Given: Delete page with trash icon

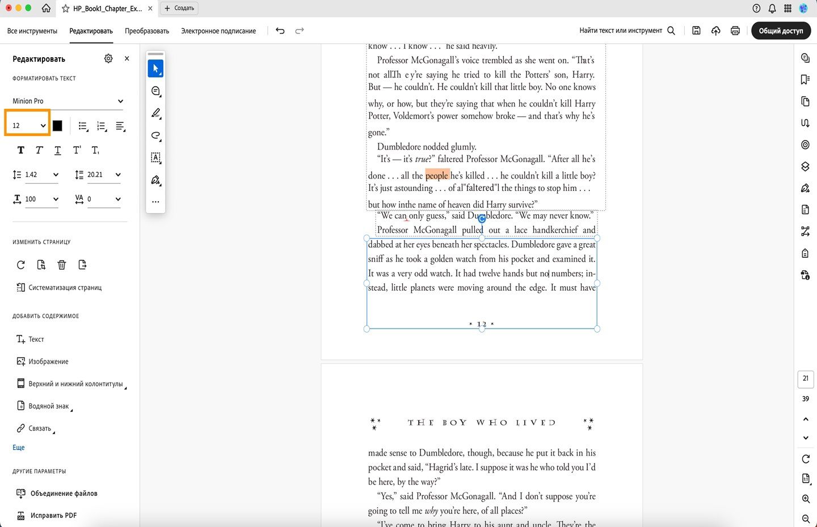Looking at the screenshot, I should (x=62, y=265).
